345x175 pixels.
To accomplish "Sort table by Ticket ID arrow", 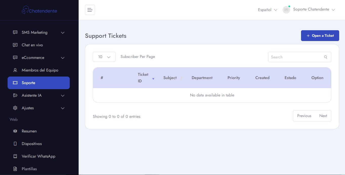I will tap(153, 79).
